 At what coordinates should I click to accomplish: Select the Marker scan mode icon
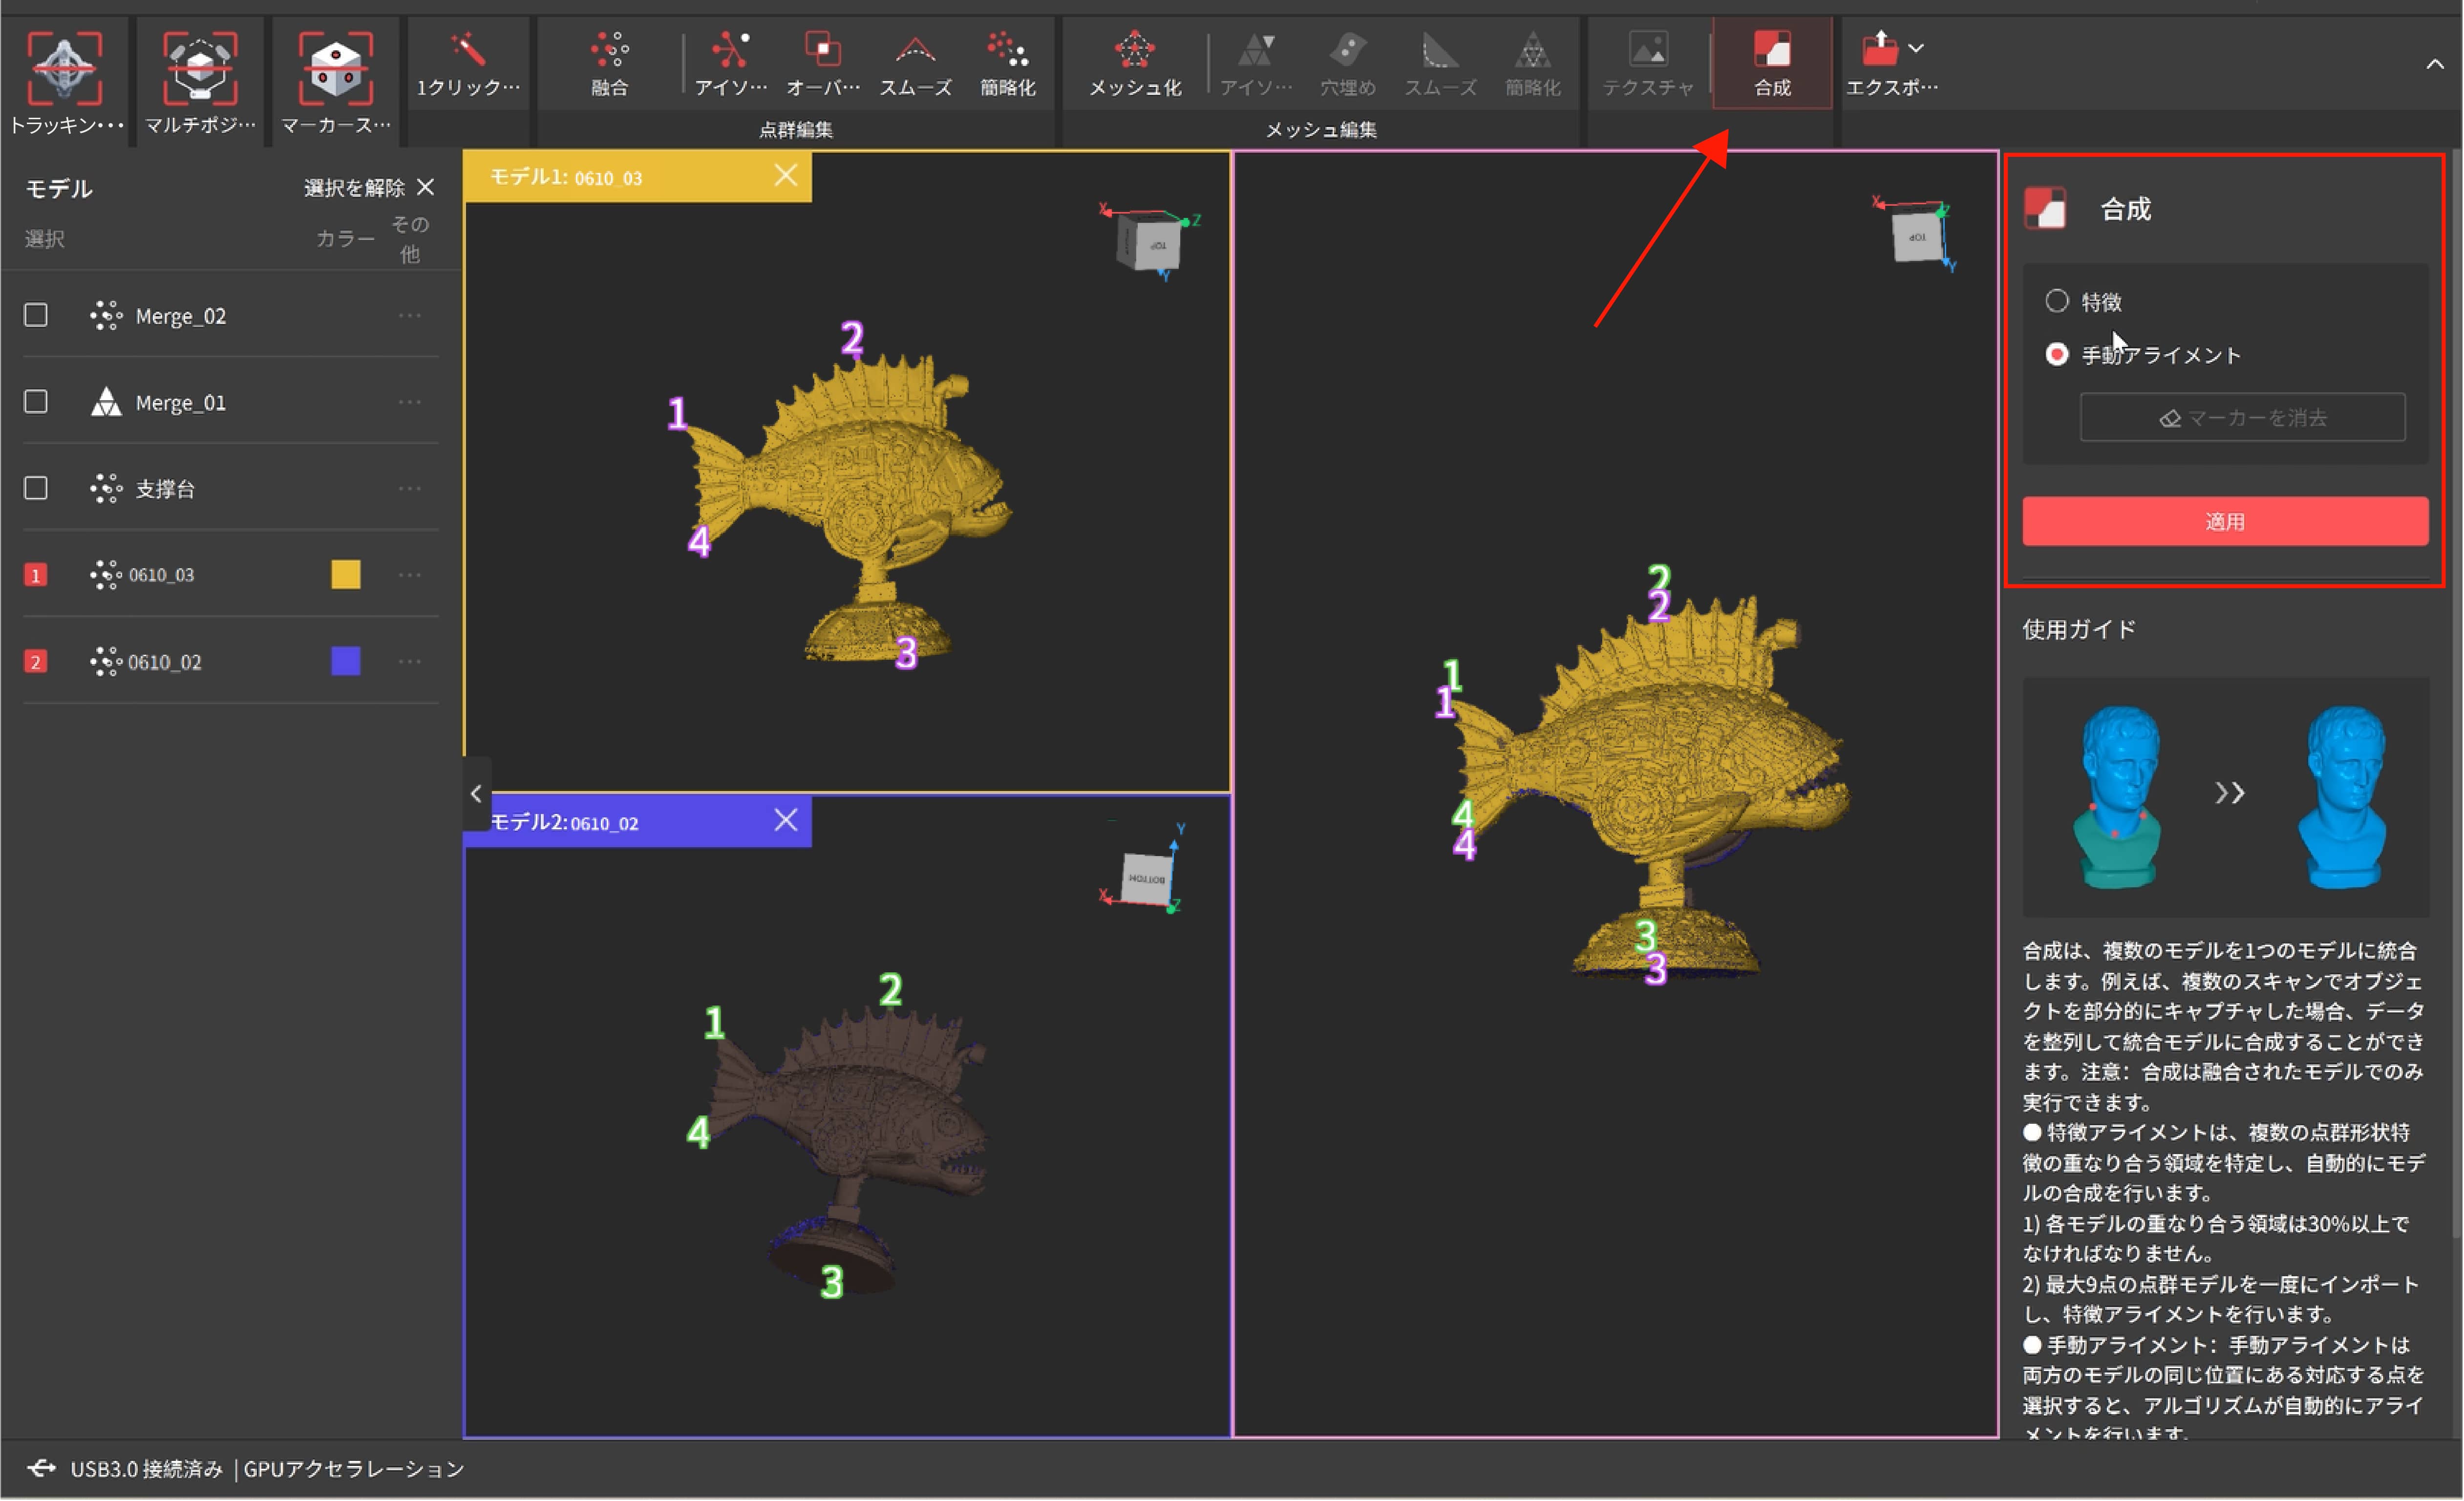point(335,68)
